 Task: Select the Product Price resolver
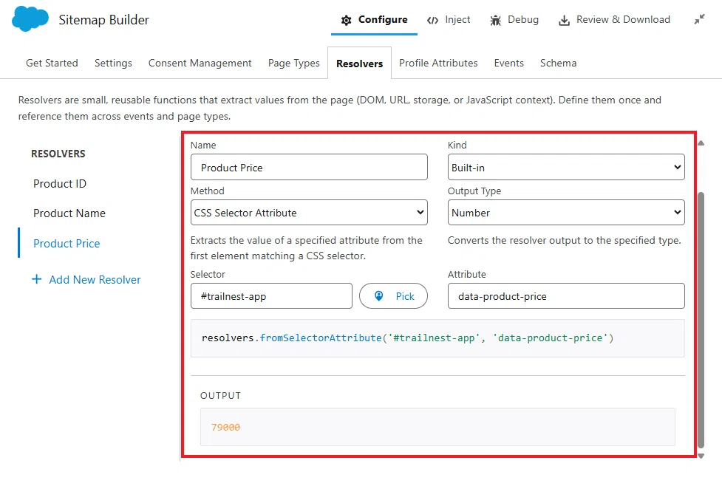pyautogui.click(x=67, y=243)
